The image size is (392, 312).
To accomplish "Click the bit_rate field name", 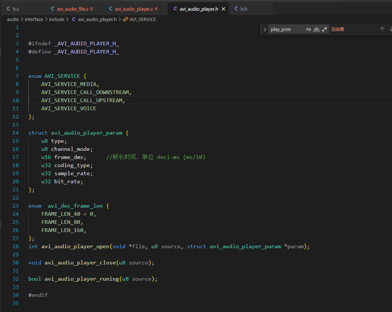I will pos(67,181).
